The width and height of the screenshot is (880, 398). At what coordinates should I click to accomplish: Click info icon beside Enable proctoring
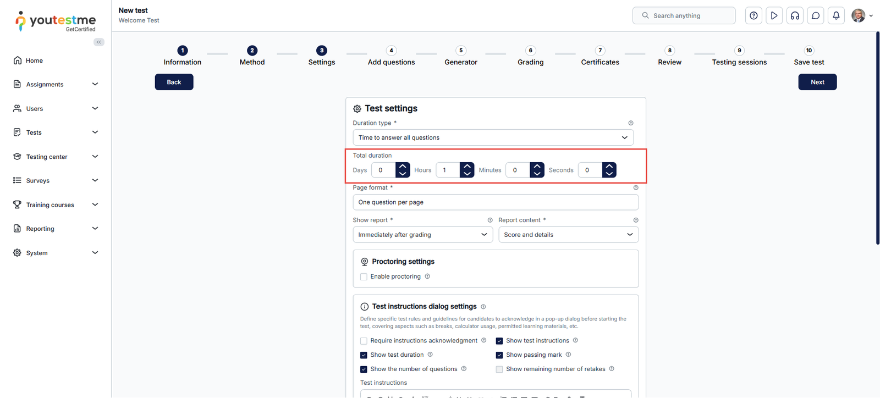(427, 277)
